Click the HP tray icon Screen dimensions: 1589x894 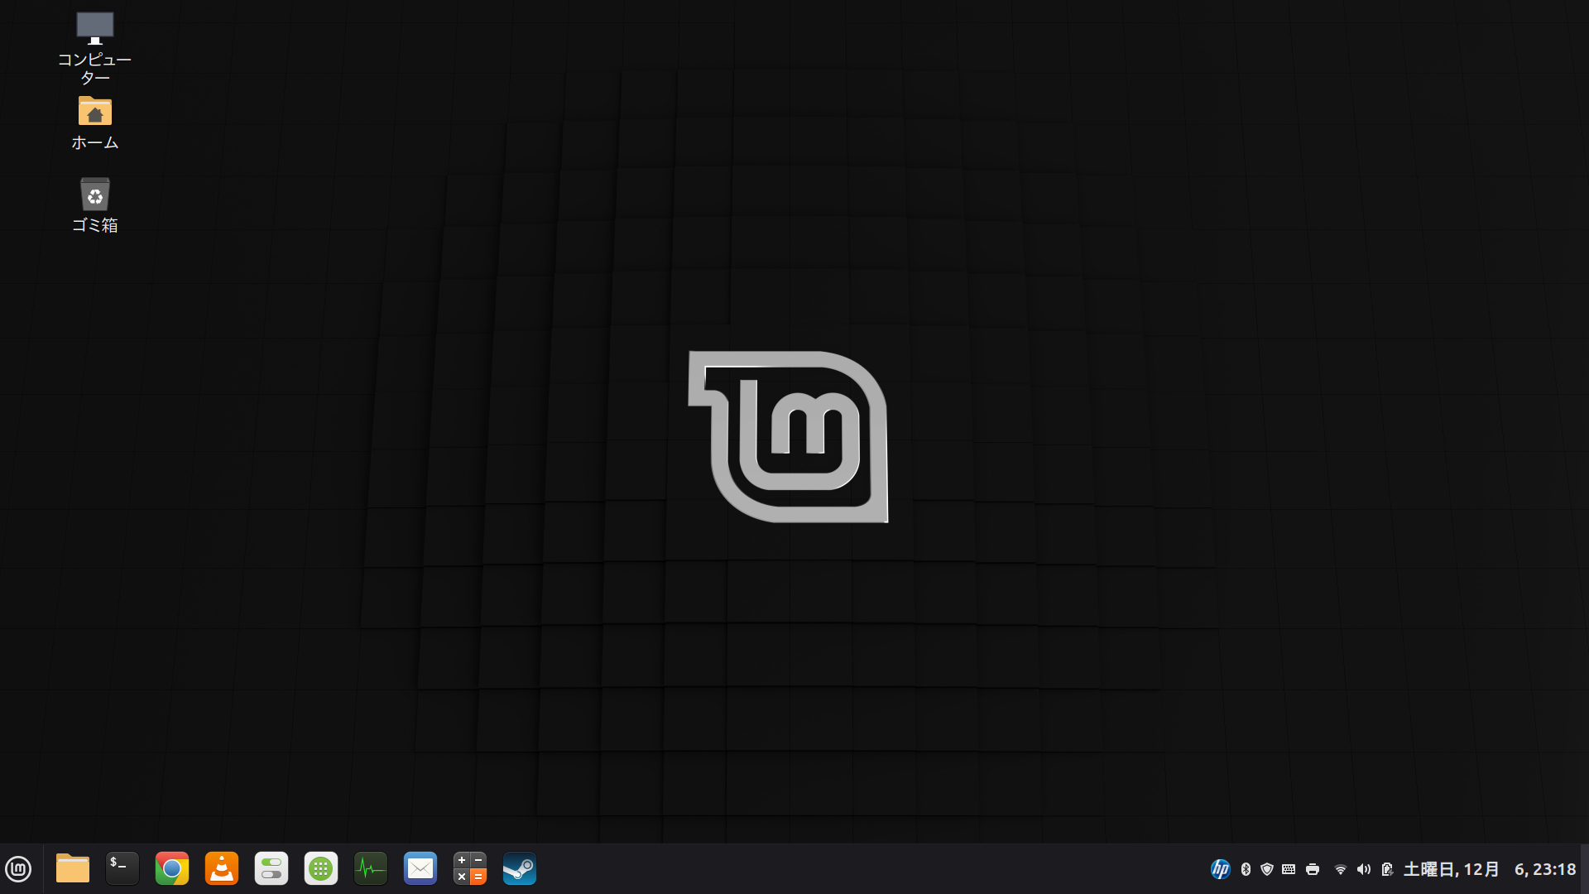[x=1221, y=869]
